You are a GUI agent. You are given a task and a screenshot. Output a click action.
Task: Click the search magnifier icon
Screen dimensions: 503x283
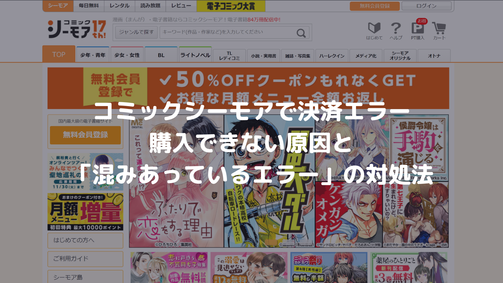(301, 33)
